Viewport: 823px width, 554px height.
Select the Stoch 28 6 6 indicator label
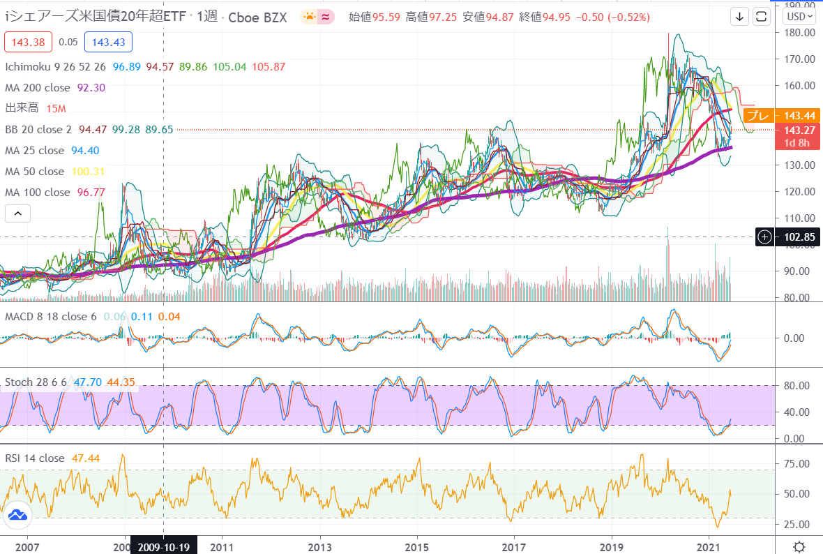36,382
